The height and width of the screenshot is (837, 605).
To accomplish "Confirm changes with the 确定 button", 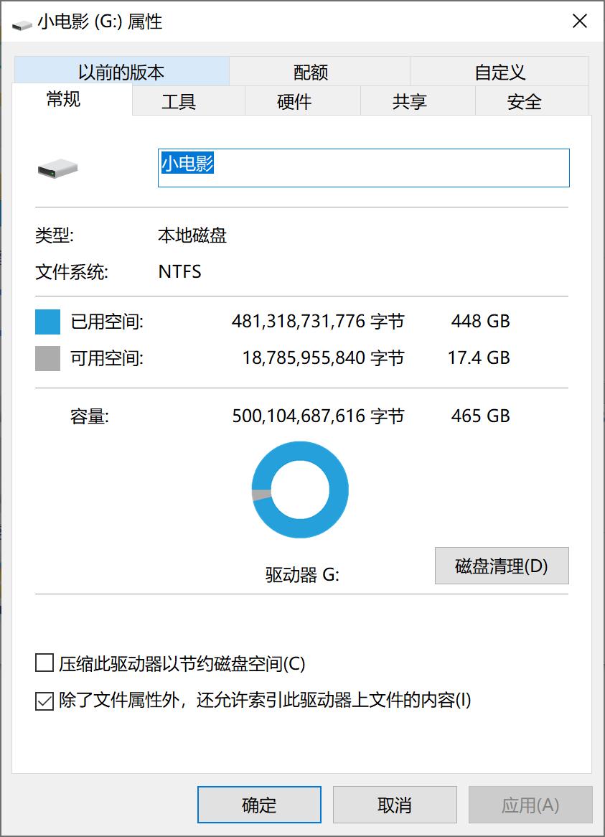I will (x=258, y=805).
